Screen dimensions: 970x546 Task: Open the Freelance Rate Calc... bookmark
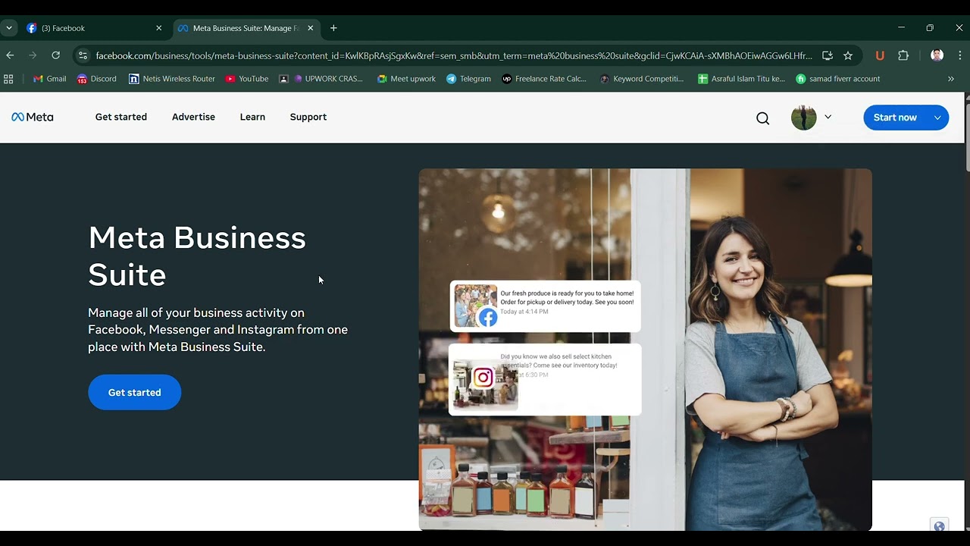[x=544, y=79]
